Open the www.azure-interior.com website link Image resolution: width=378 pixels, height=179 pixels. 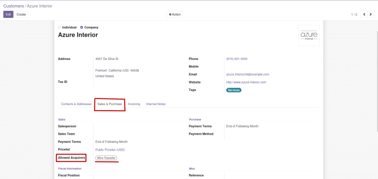[x=246, y=82]
